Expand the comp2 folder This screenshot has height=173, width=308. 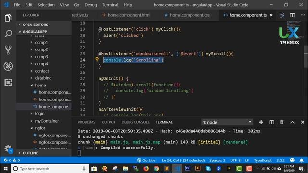41,49
